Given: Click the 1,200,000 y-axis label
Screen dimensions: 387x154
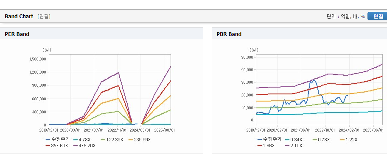Looking at the screenshot, I should click(38, 72).
